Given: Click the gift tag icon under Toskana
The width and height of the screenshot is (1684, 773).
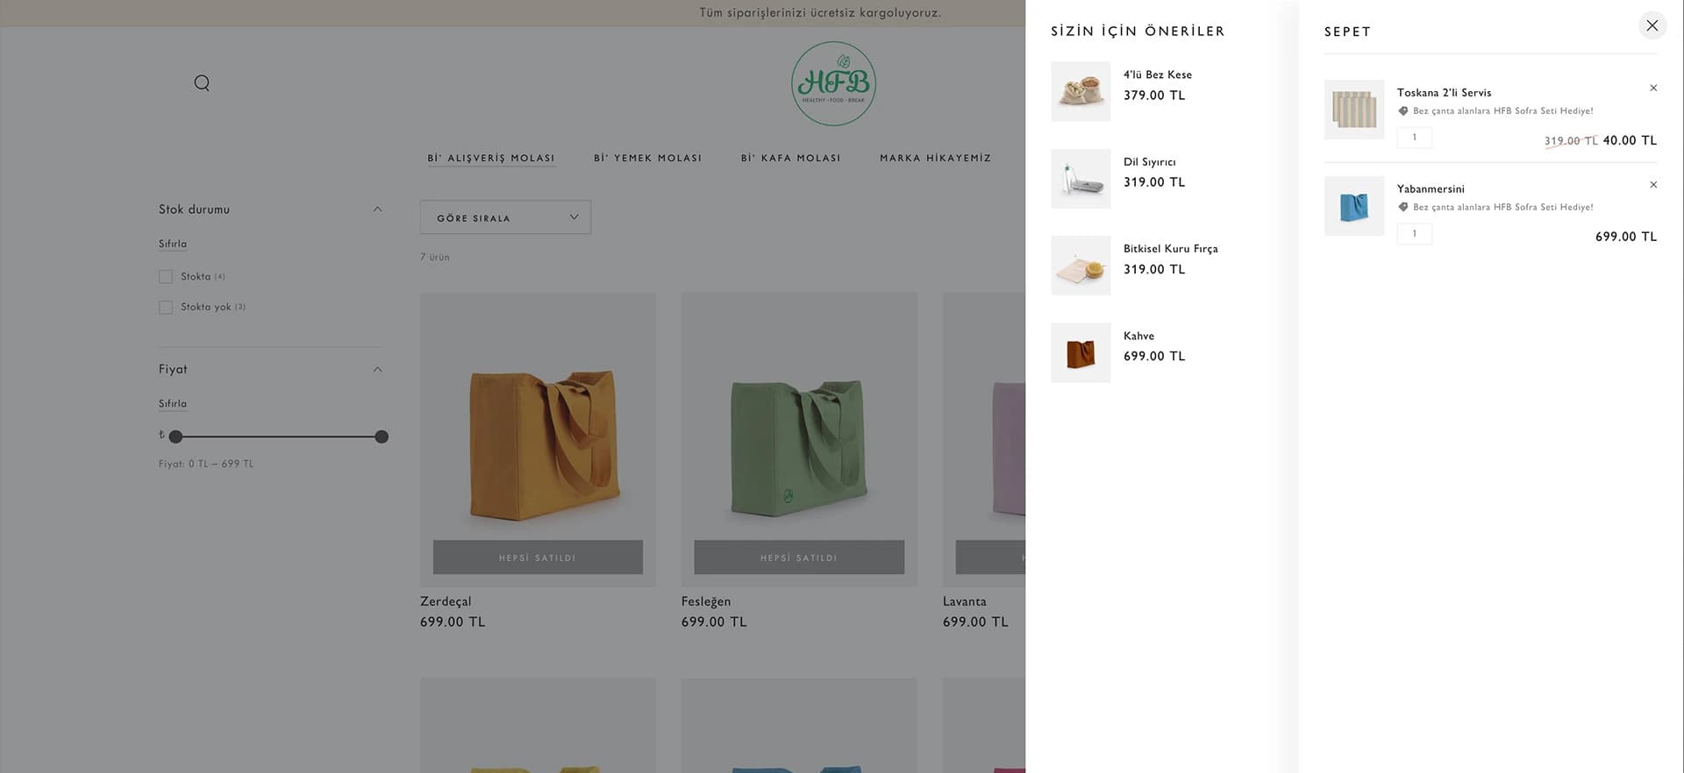Looking at the screenshot, I should point(1403,111).
